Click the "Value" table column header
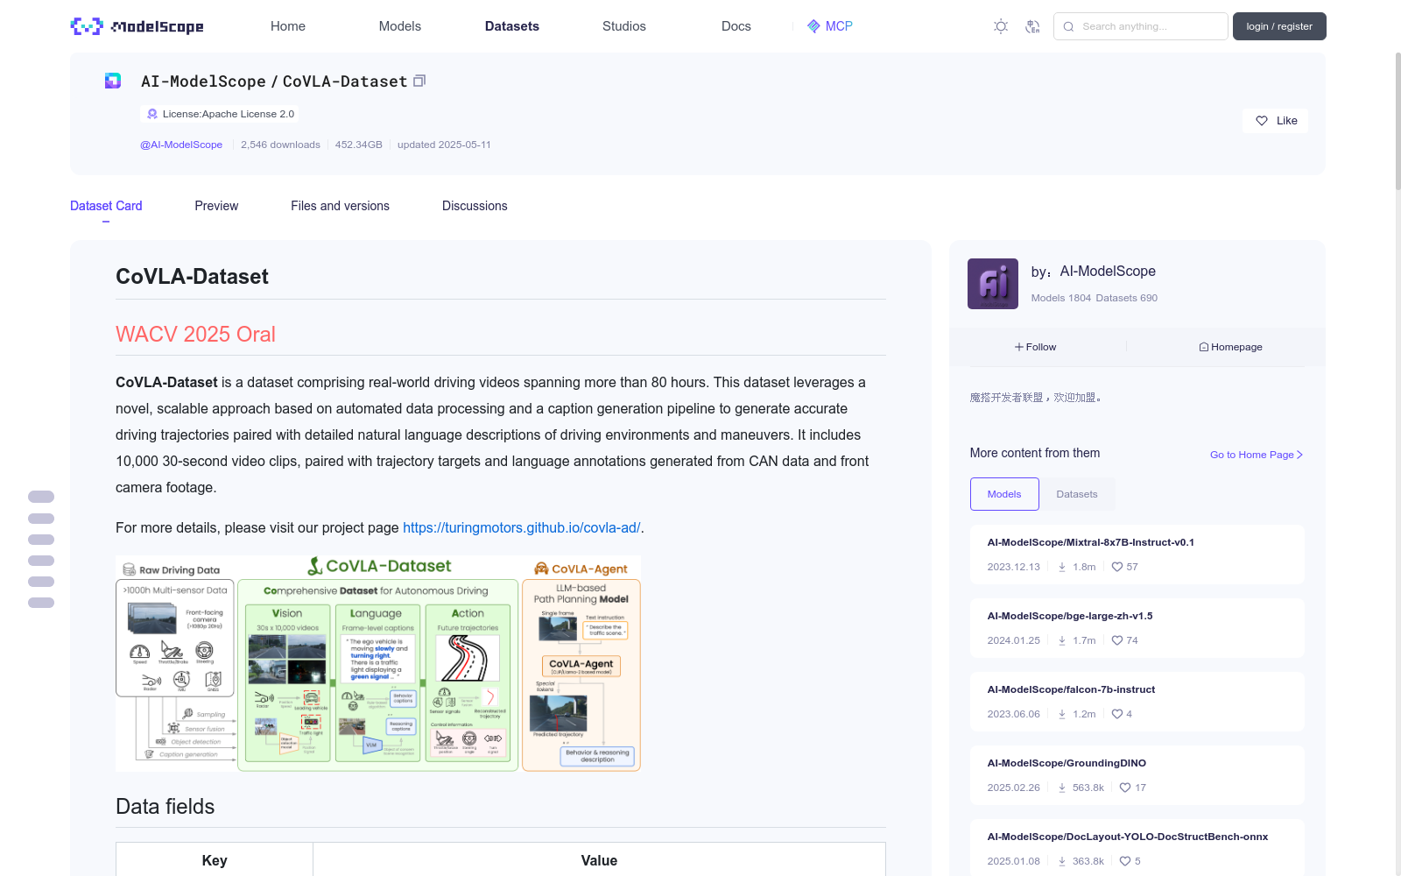 pos(599,860)
